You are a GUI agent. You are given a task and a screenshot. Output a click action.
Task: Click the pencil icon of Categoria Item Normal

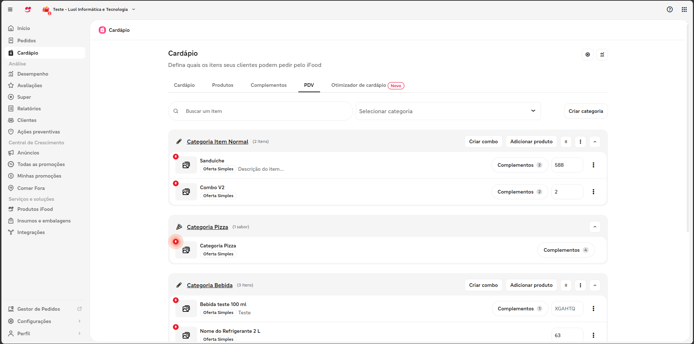click(179, 141)
